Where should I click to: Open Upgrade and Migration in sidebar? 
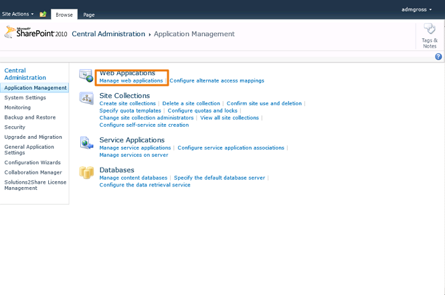pos(33,137)
